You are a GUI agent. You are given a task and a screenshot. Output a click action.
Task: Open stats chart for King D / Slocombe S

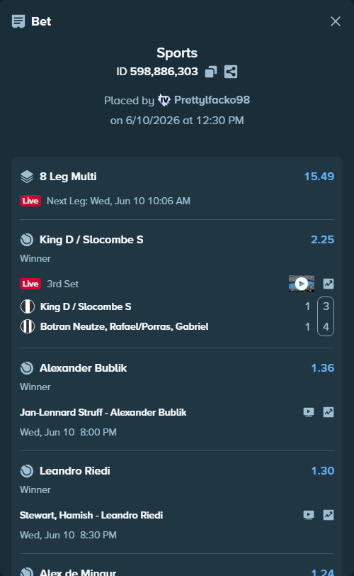tap(329, 284)
